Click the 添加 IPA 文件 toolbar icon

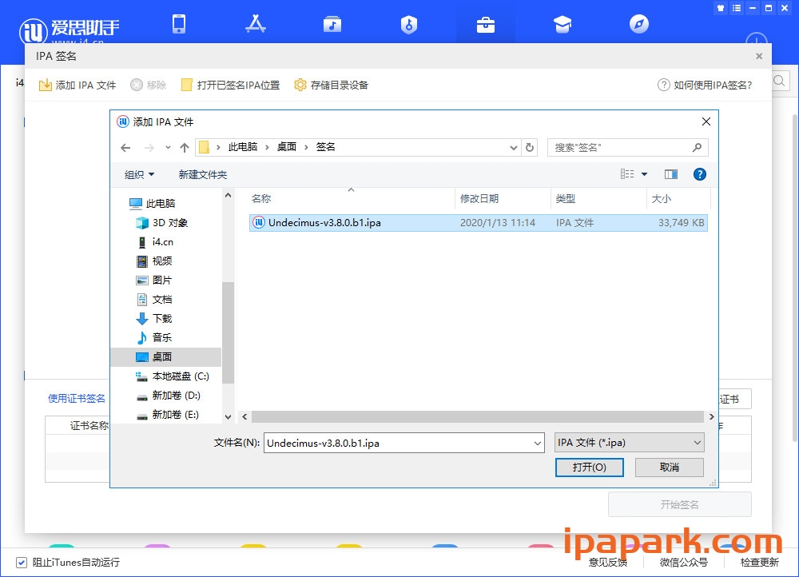(77, 84)
